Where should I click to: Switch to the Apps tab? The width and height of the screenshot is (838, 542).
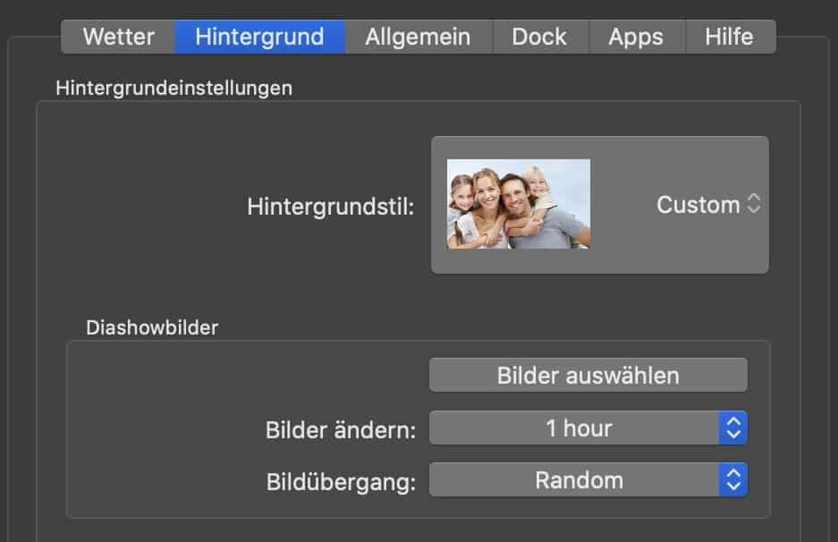[x=636, y=38]
